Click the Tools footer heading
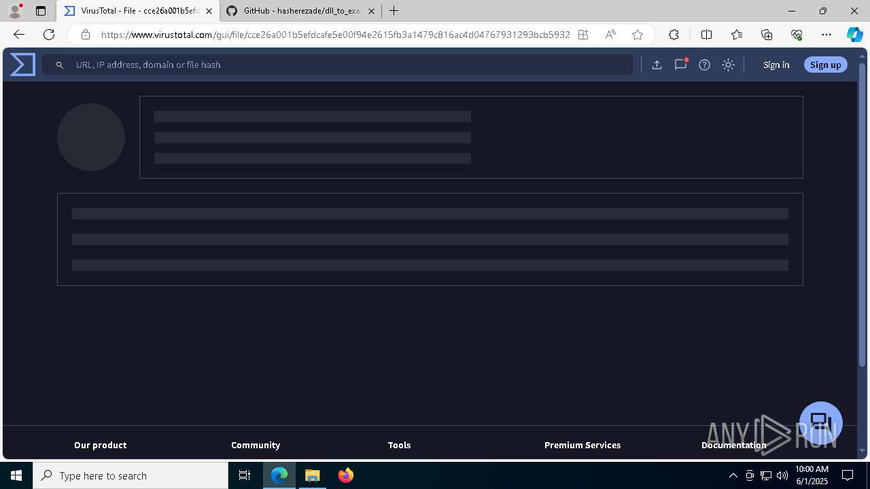The image size is (870, 489). coord(400,445)
